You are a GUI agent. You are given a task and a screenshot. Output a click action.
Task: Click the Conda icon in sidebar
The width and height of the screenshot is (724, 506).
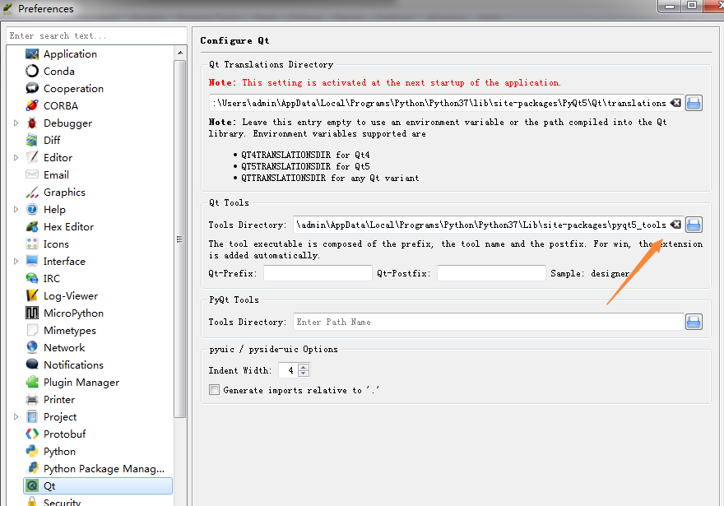tap(32, 72)
